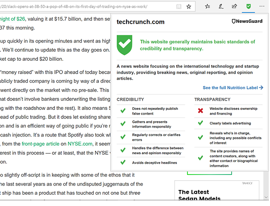The image size is (270, 206).
Task: Click 'Clearly labels advertising' text
Action: point(230,123)
